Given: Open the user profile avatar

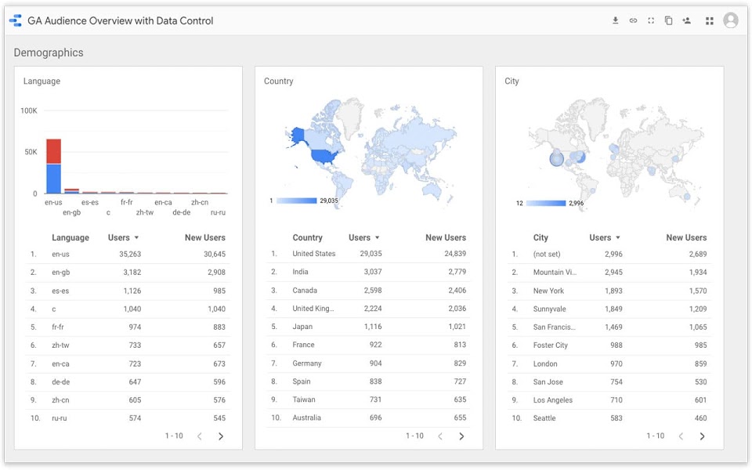Looking at the screenshot, I should coord(730,20).
